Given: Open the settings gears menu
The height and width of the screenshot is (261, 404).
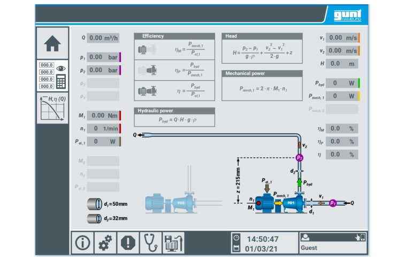Looking at the screenshot, I should click(105, 243).
